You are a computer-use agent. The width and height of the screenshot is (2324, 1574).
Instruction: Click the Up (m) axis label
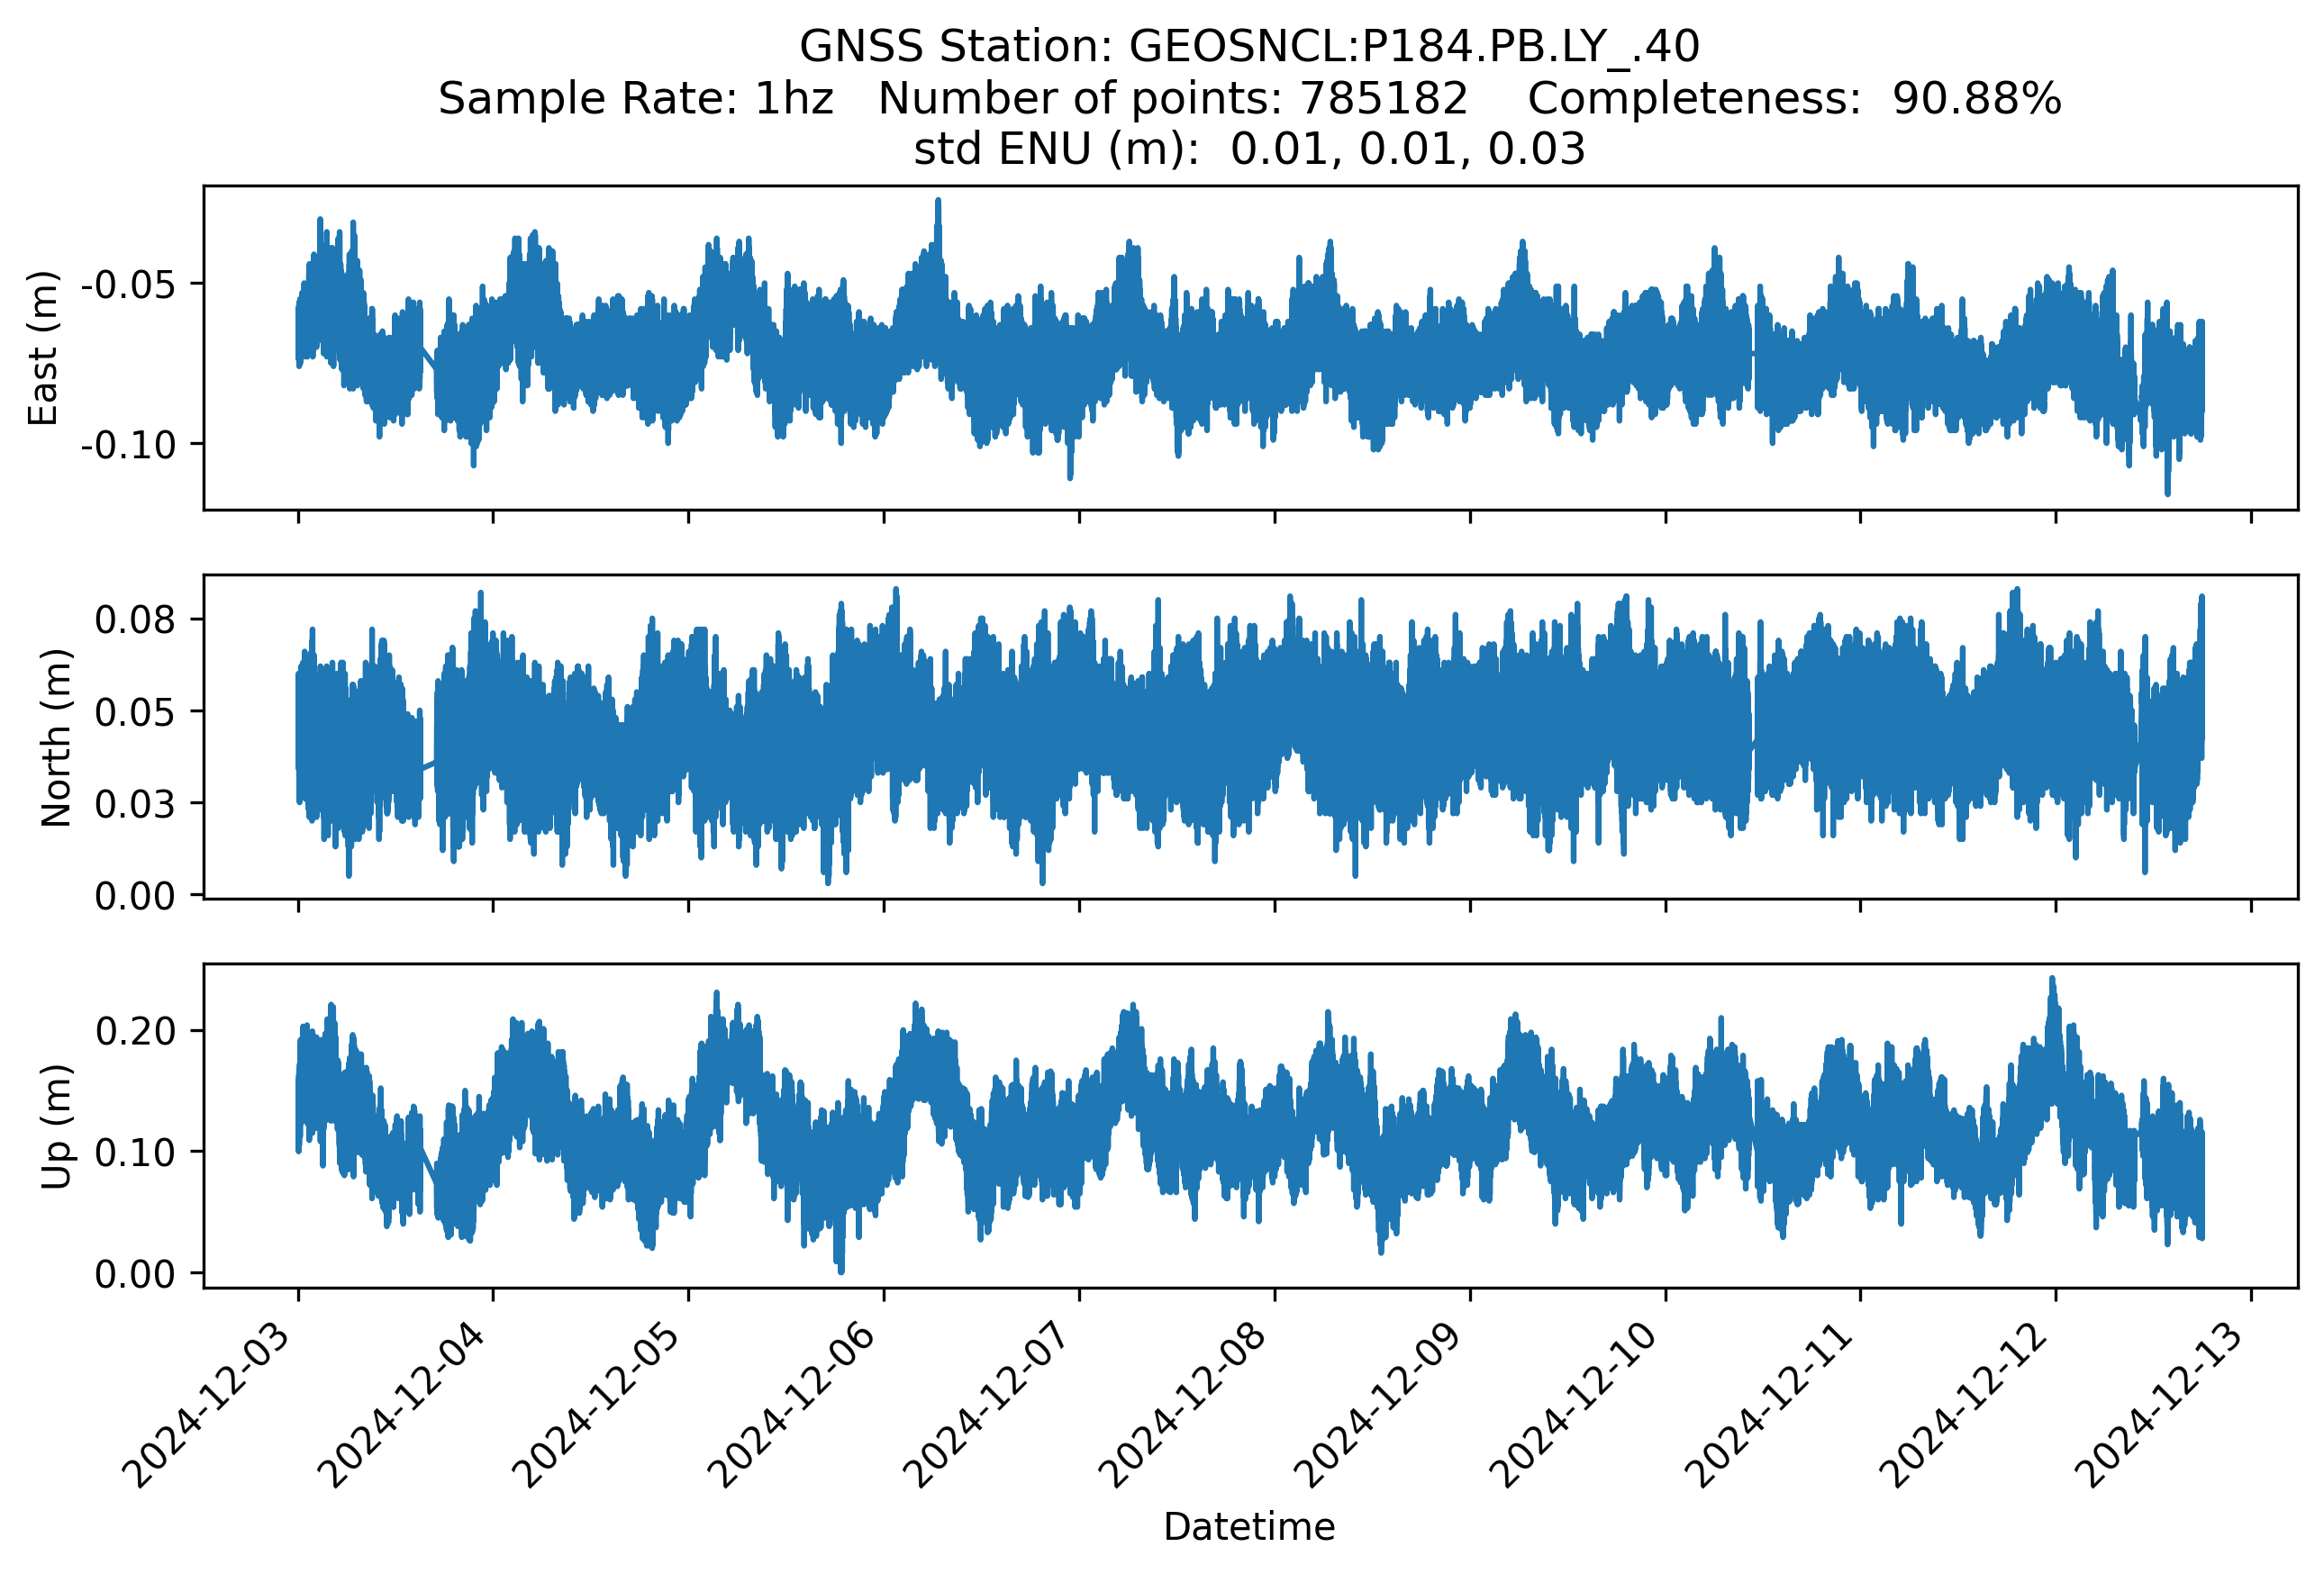pyautogui.click(x=56, y=1126)
